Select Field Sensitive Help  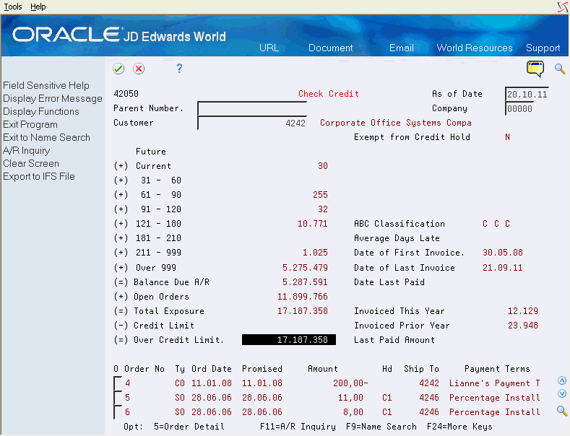click(x=46, y=85)
